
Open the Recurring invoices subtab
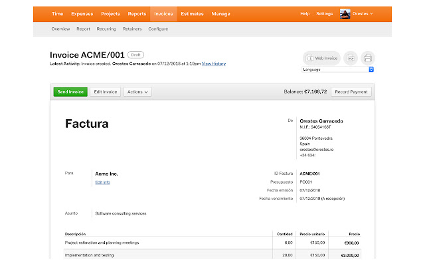pos(106,29)
